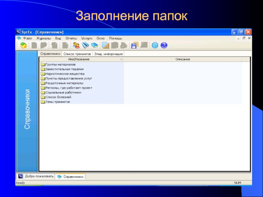Image resolution: width=263 pixels, height=197 pixels.
Task: Click the floppy disk save toolbar icon
Action: point(134,45)
